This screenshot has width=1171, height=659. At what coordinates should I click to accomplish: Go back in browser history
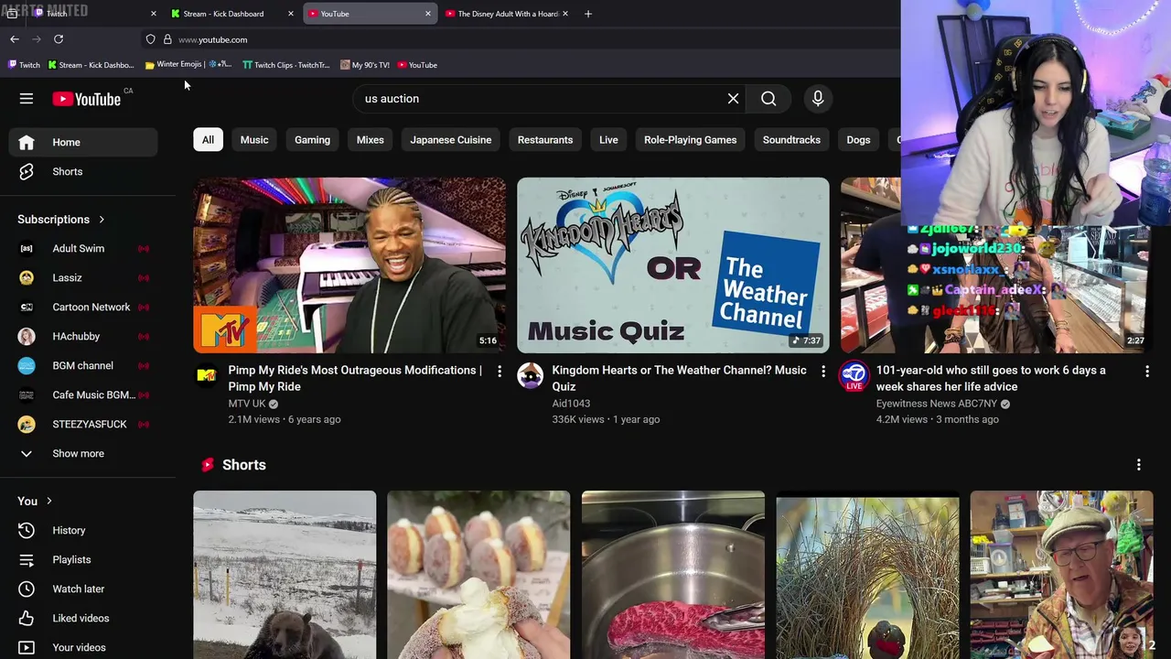[x=15, y=39]
